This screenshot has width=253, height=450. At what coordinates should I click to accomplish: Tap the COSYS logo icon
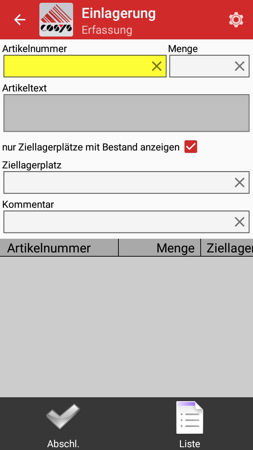click(x=56, y=20)
